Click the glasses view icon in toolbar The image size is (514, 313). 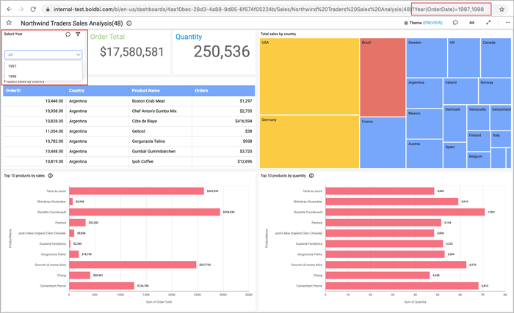tap(472, 23)
